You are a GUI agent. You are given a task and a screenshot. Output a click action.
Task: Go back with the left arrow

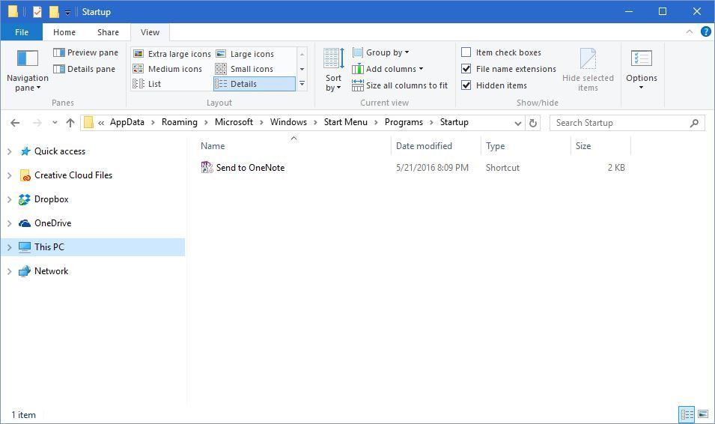[15, 123]
